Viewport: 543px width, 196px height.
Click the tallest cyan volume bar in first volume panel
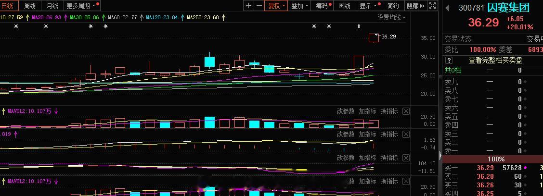(x=209, y=122)
